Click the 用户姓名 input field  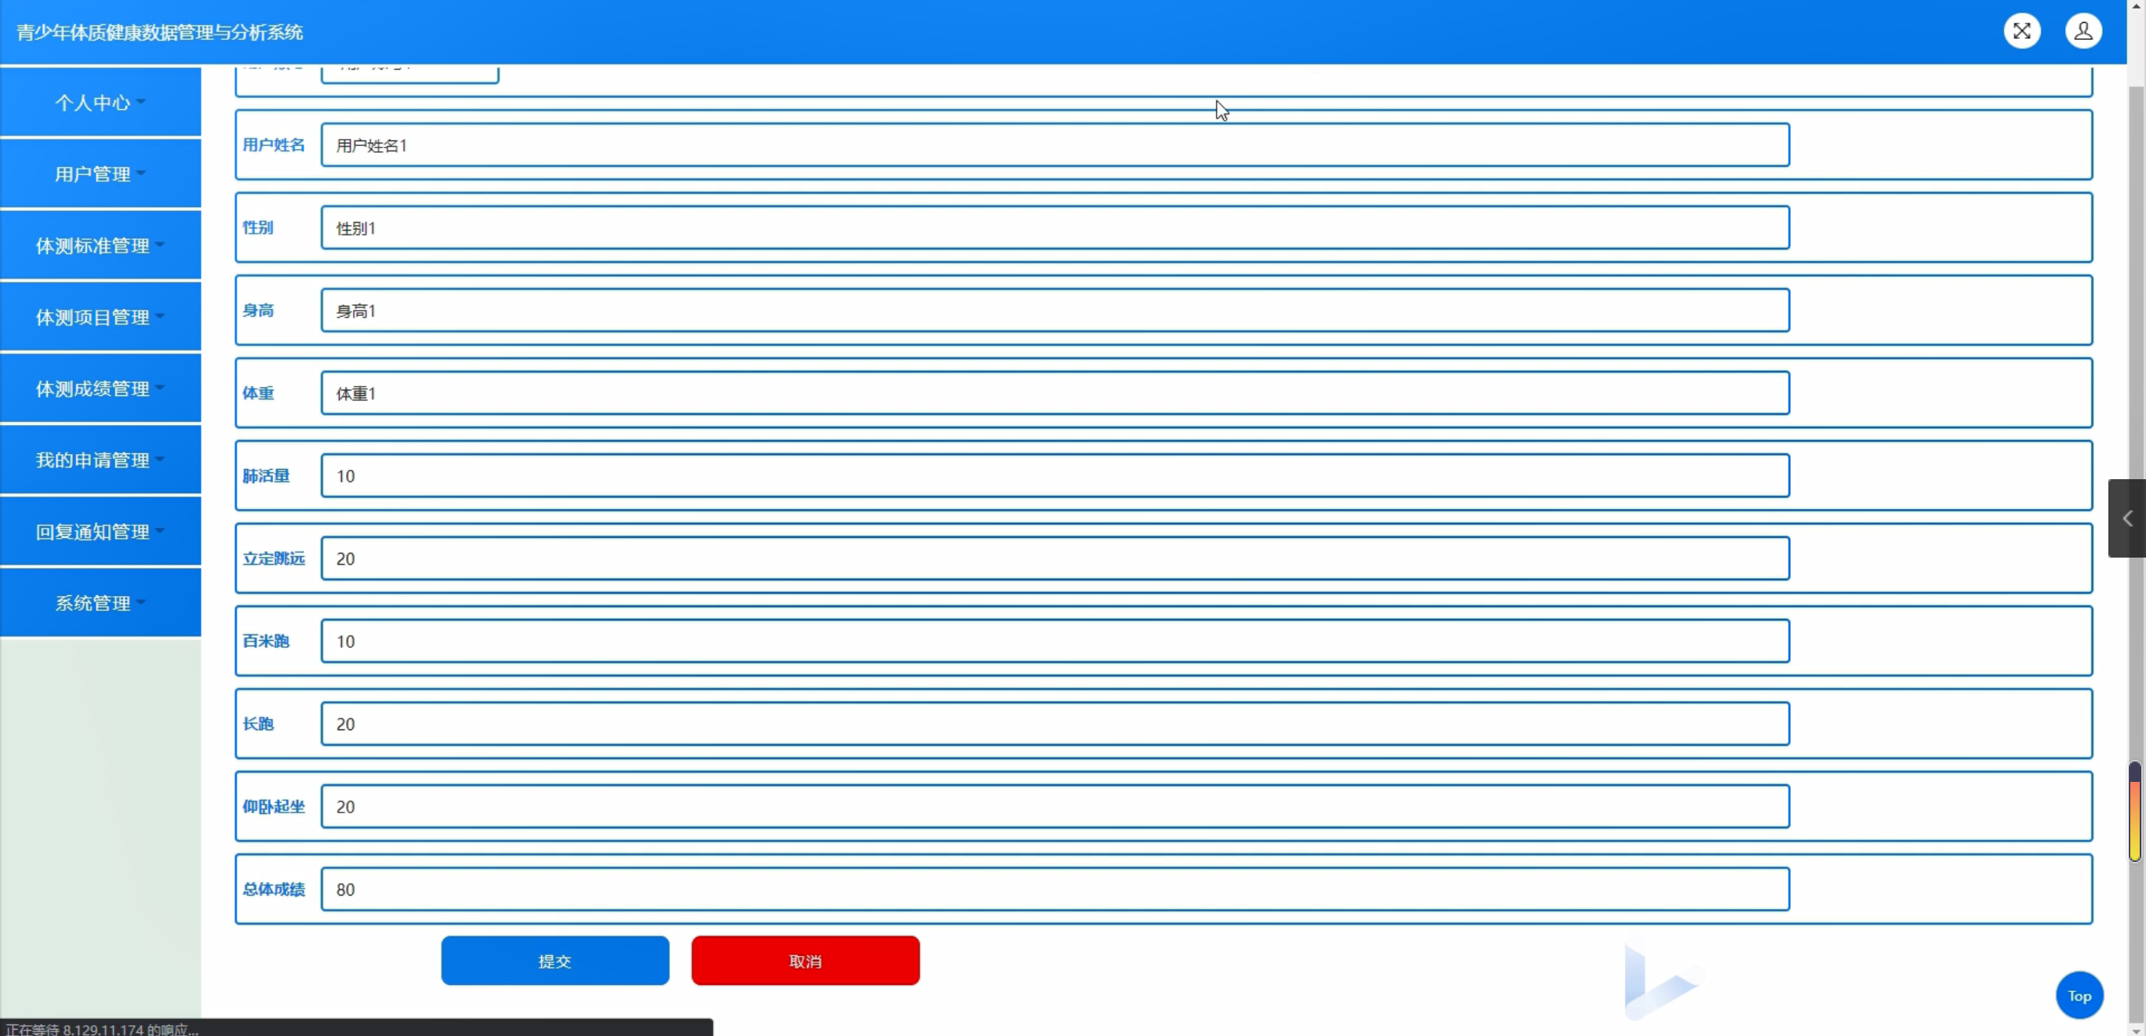(1054, 146)
